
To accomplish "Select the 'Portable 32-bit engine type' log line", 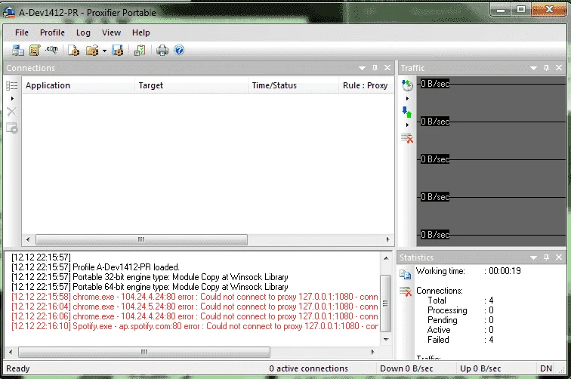I will [x=150, y=277].
